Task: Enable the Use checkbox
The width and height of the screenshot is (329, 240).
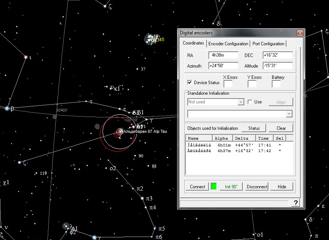Action: pyautogui.click(x=250, y=102)
